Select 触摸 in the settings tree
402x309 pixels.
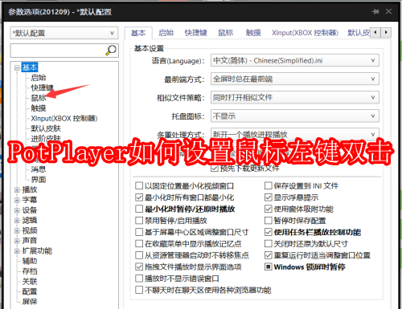click(39, 108)
